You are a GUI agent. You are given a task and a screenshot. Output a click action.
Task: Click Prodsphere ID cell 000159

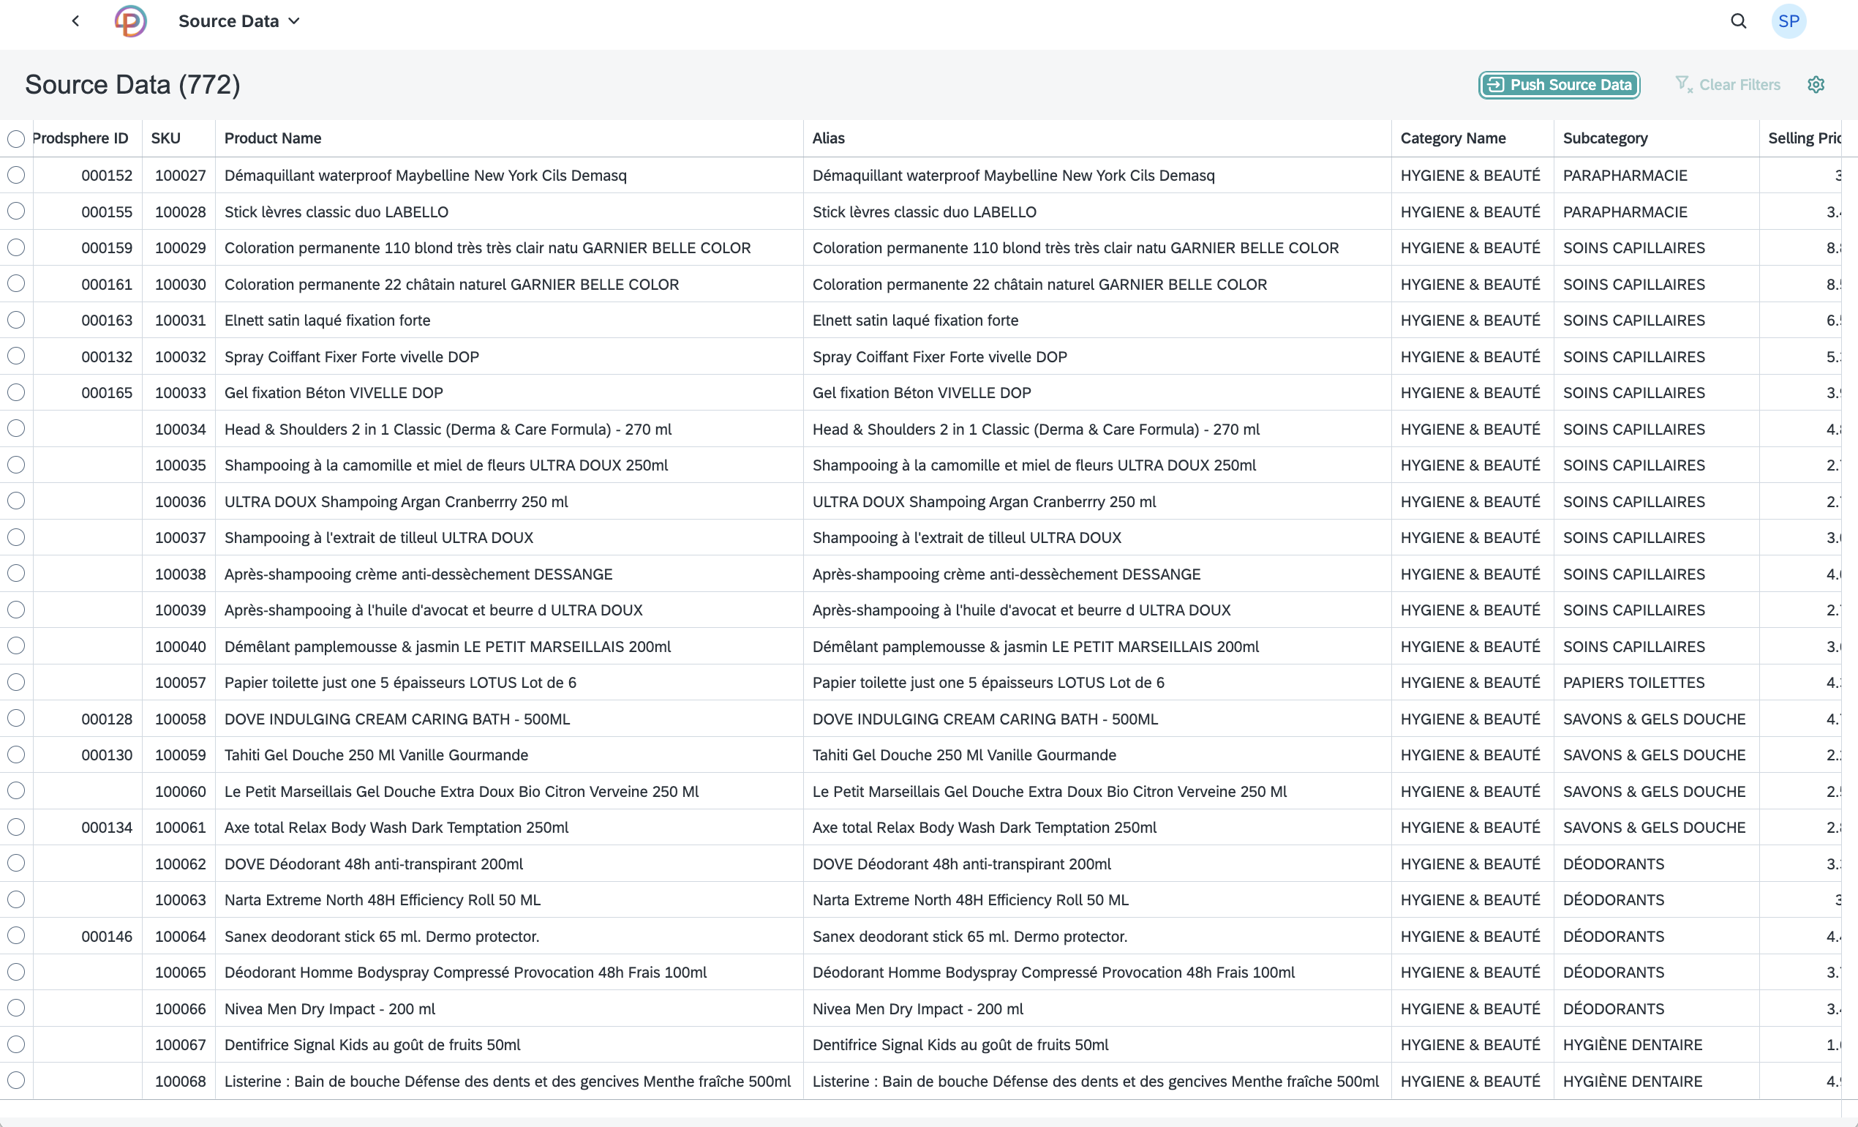[106, 247]
